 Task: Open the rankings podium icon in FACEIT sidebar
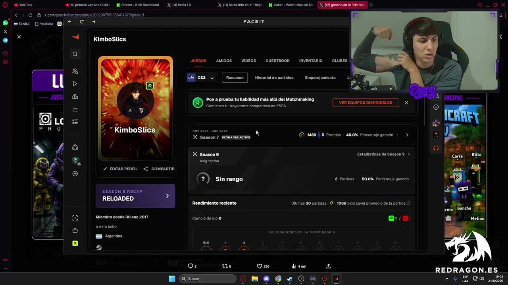[x=75, y=97]
